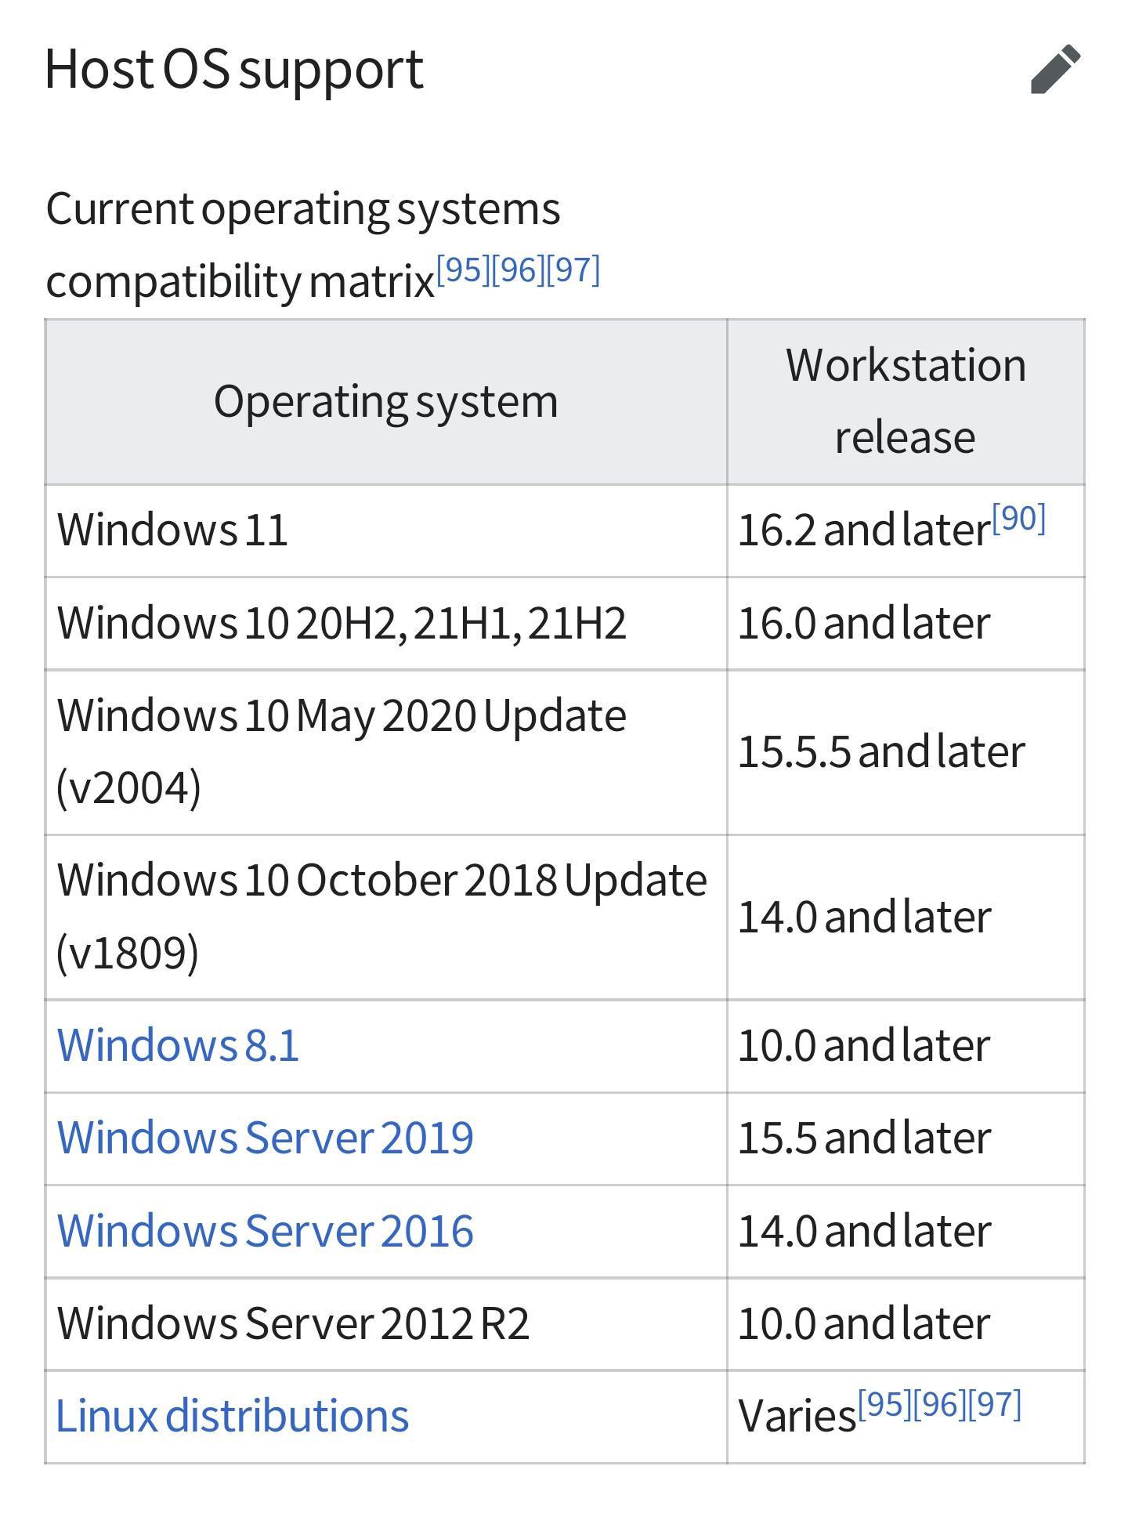Tap the 16.0 and later cell
The width and height of the screenshot is (1128, 1513).
pyautogui.click(x=864, y=624)
